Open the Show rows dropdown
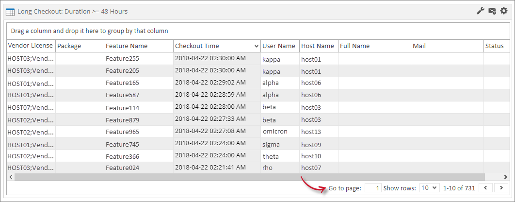This screenshot has height=202, width=515. point(429,187)
